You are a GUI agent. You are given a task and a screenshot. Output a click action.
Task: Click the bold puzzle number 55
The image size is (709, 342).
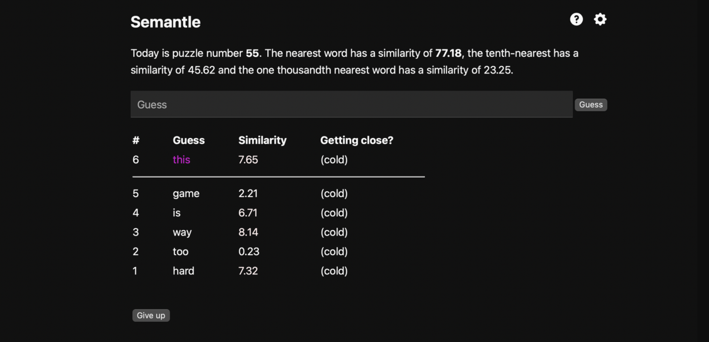click(x=252, y=53)
